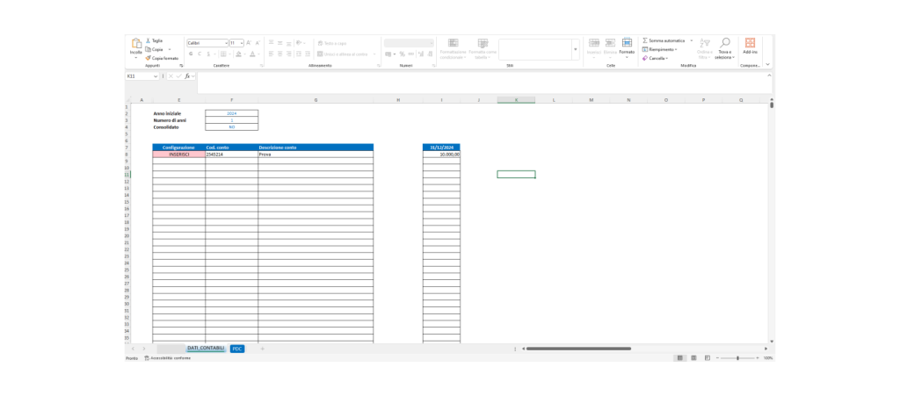
Task: Open font name Calibri dropdown
Action: point(226,43)
